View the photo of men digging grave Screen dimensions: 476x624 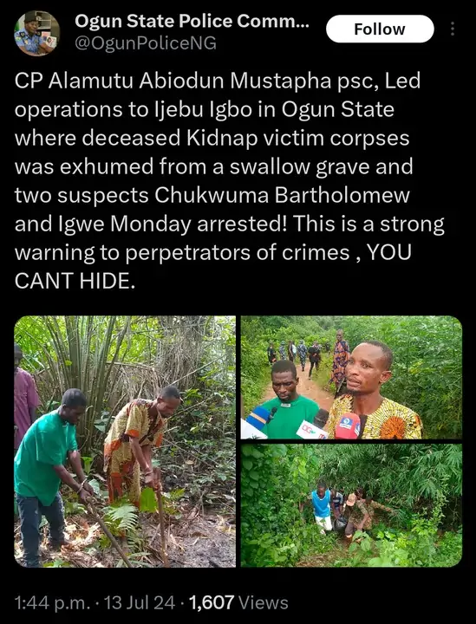pos(125,441)
